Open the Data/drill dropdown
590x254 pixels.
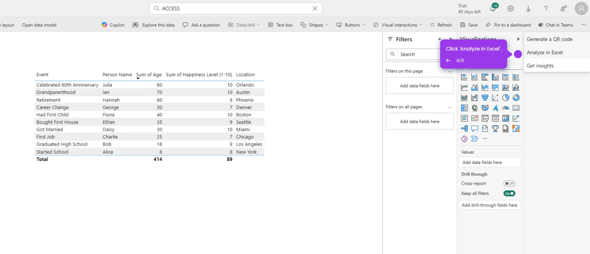[x=244, y=25]
